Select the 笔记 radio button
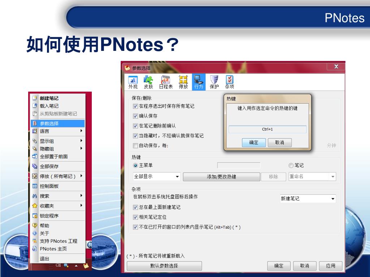 [291, 165]
